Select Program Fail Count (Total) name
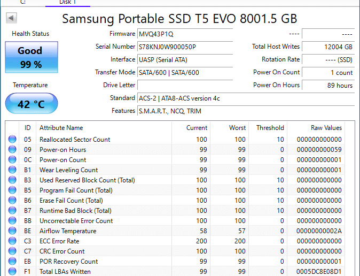 pyautogui.click(x=76, y=190)
